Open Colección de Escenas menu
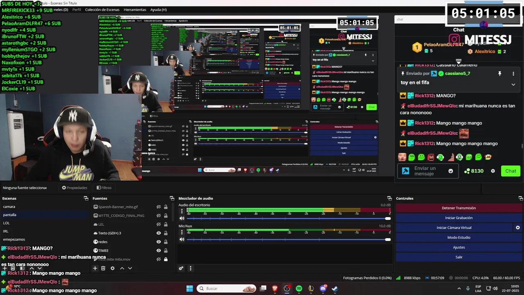Screen dimensions: 524x295 pyautogui.click(x=102, y=9)
